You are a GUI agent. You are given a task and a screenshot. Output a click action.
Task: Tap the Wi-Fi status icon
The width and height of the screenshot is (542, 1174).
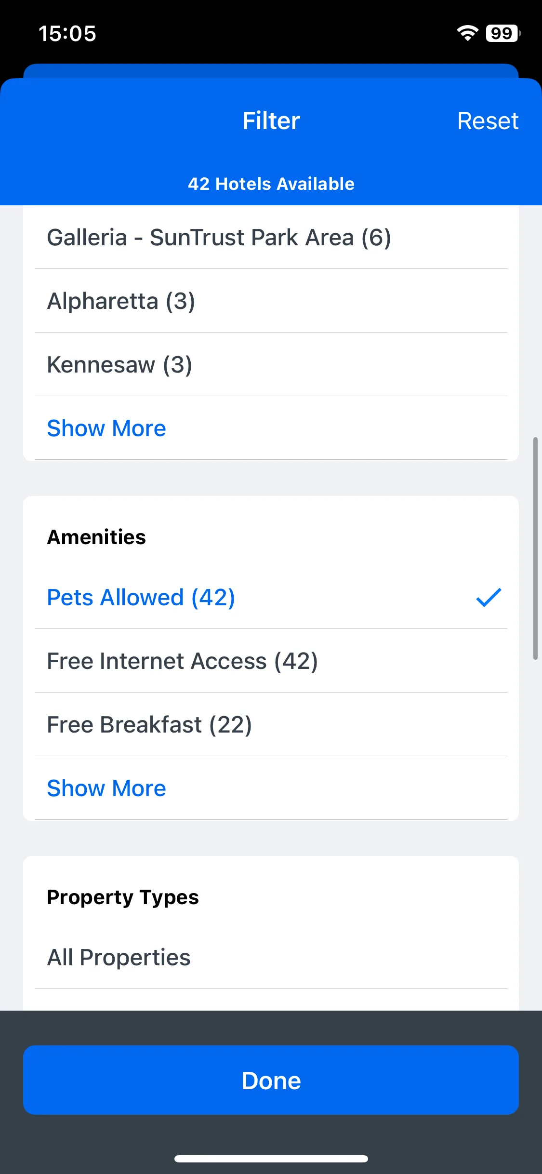pos(467,33)
